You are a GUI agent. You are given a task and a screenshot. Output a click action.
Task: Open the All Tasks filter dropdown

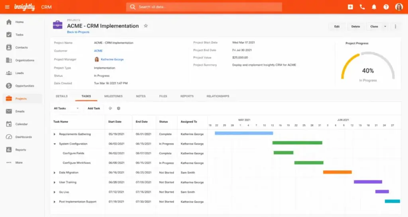[x=66, y=108]
